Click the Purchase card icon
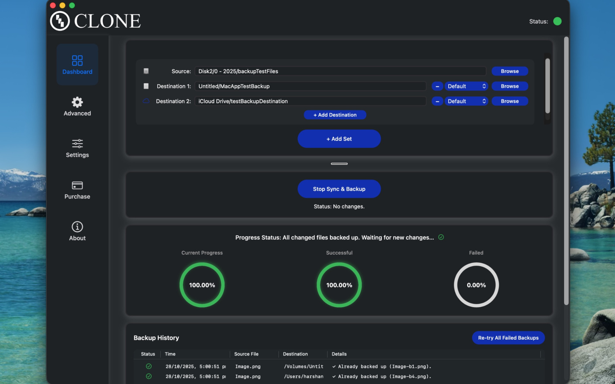The height and width of the screenshot is (384, 615). point(77,185)
